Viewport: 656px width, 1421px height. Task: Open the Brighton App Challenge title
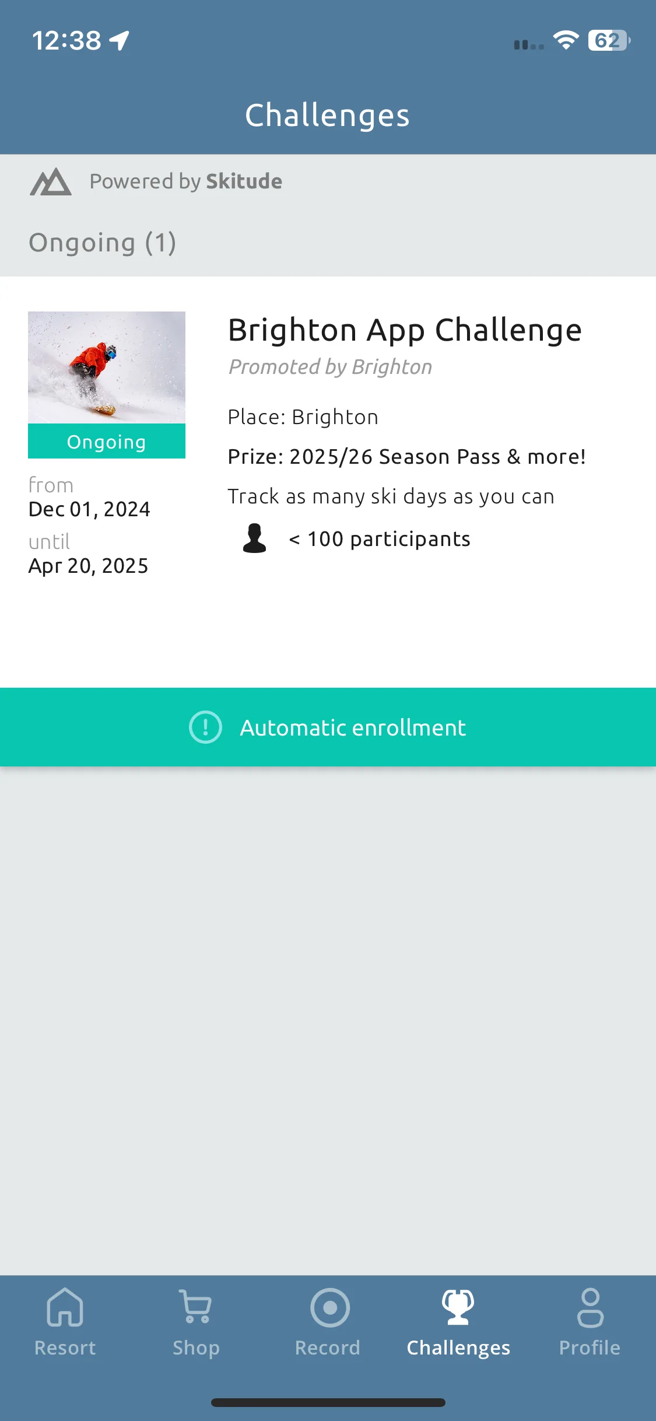[405, 331]
